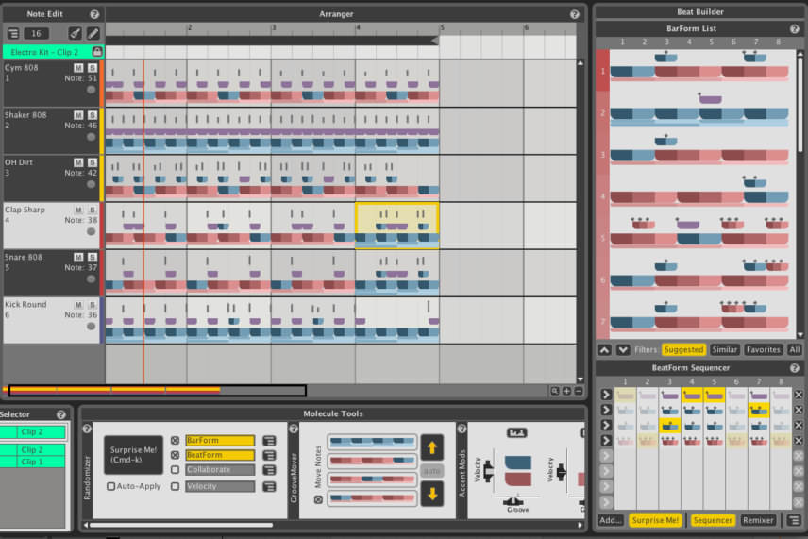Toggle the Electro Kit clip lock icon
The image size is (808, 539).
[x=97, y=52]
